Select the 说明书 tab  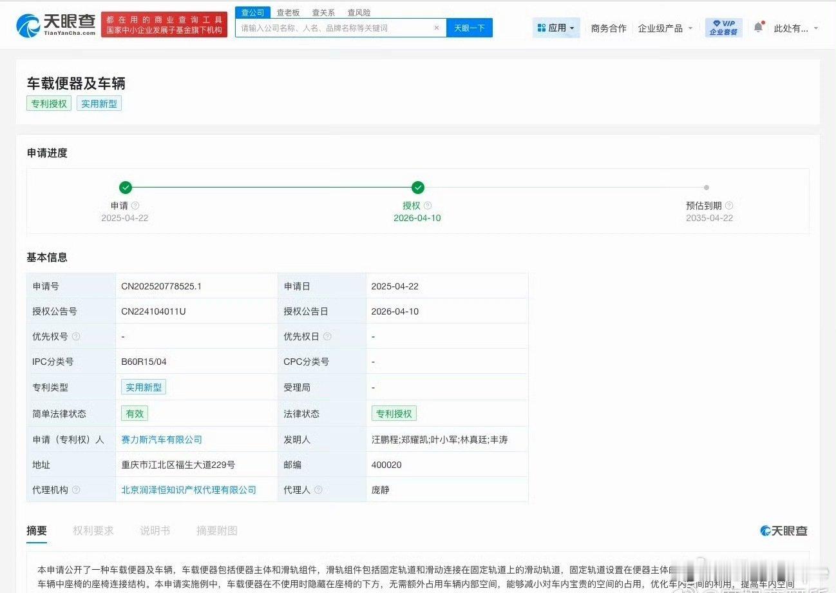pos(155,530)
